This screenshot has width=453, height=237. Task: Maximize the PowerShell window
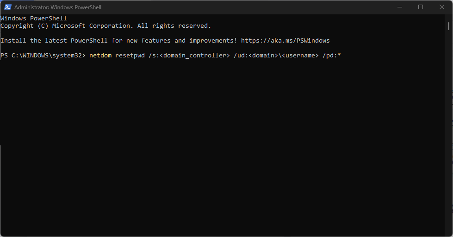click(x=421, y=7)
